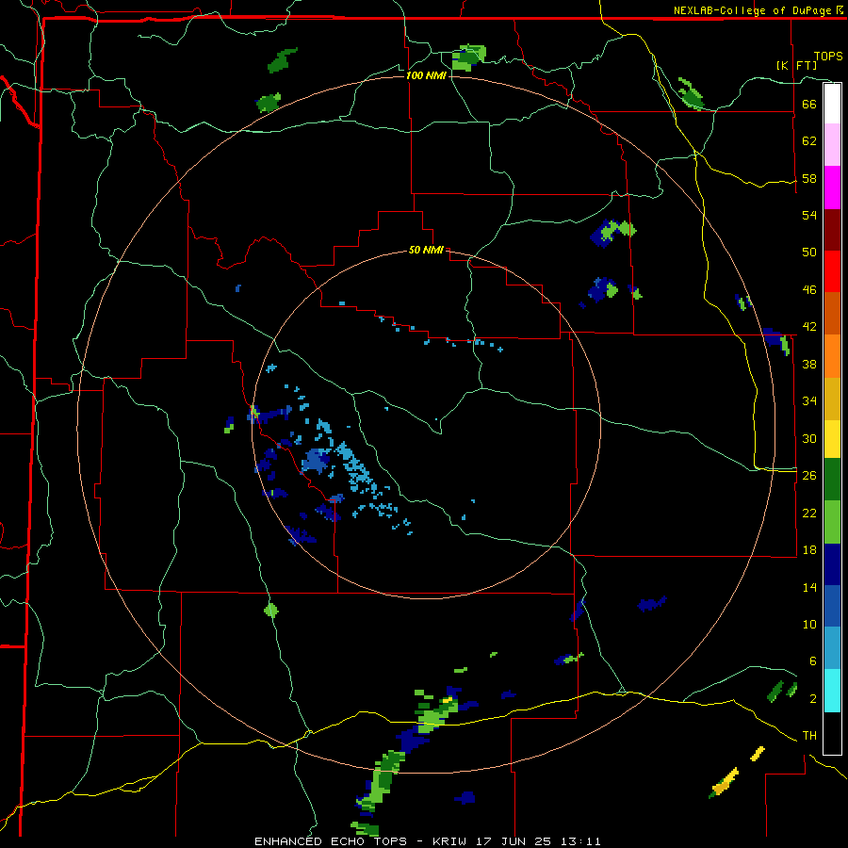Select the light pink legend swatch
The image size is (848, 848).
tap(832, 145)
